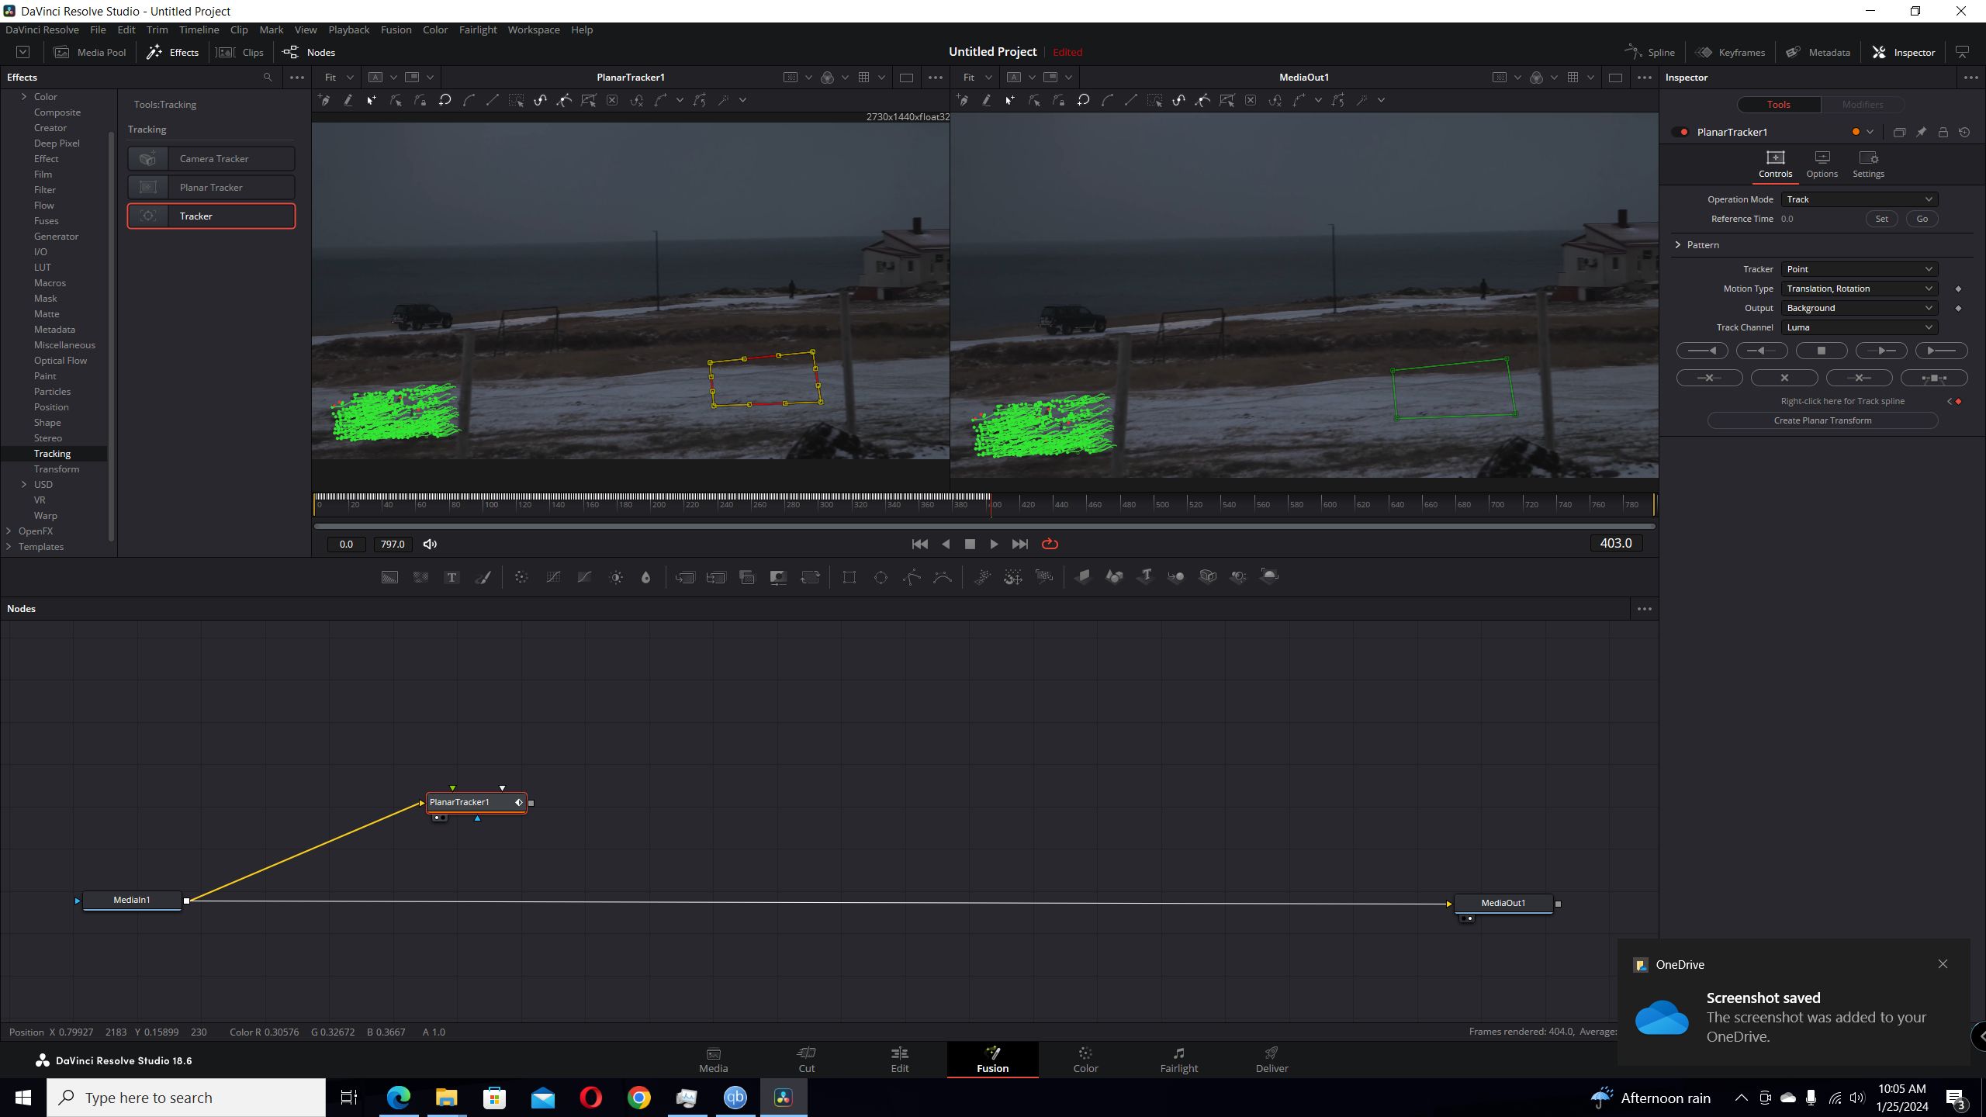Viewport: 1986px width, 1117px height.
Task: Click the search icon in Effects panel
Action: point(268,78)
